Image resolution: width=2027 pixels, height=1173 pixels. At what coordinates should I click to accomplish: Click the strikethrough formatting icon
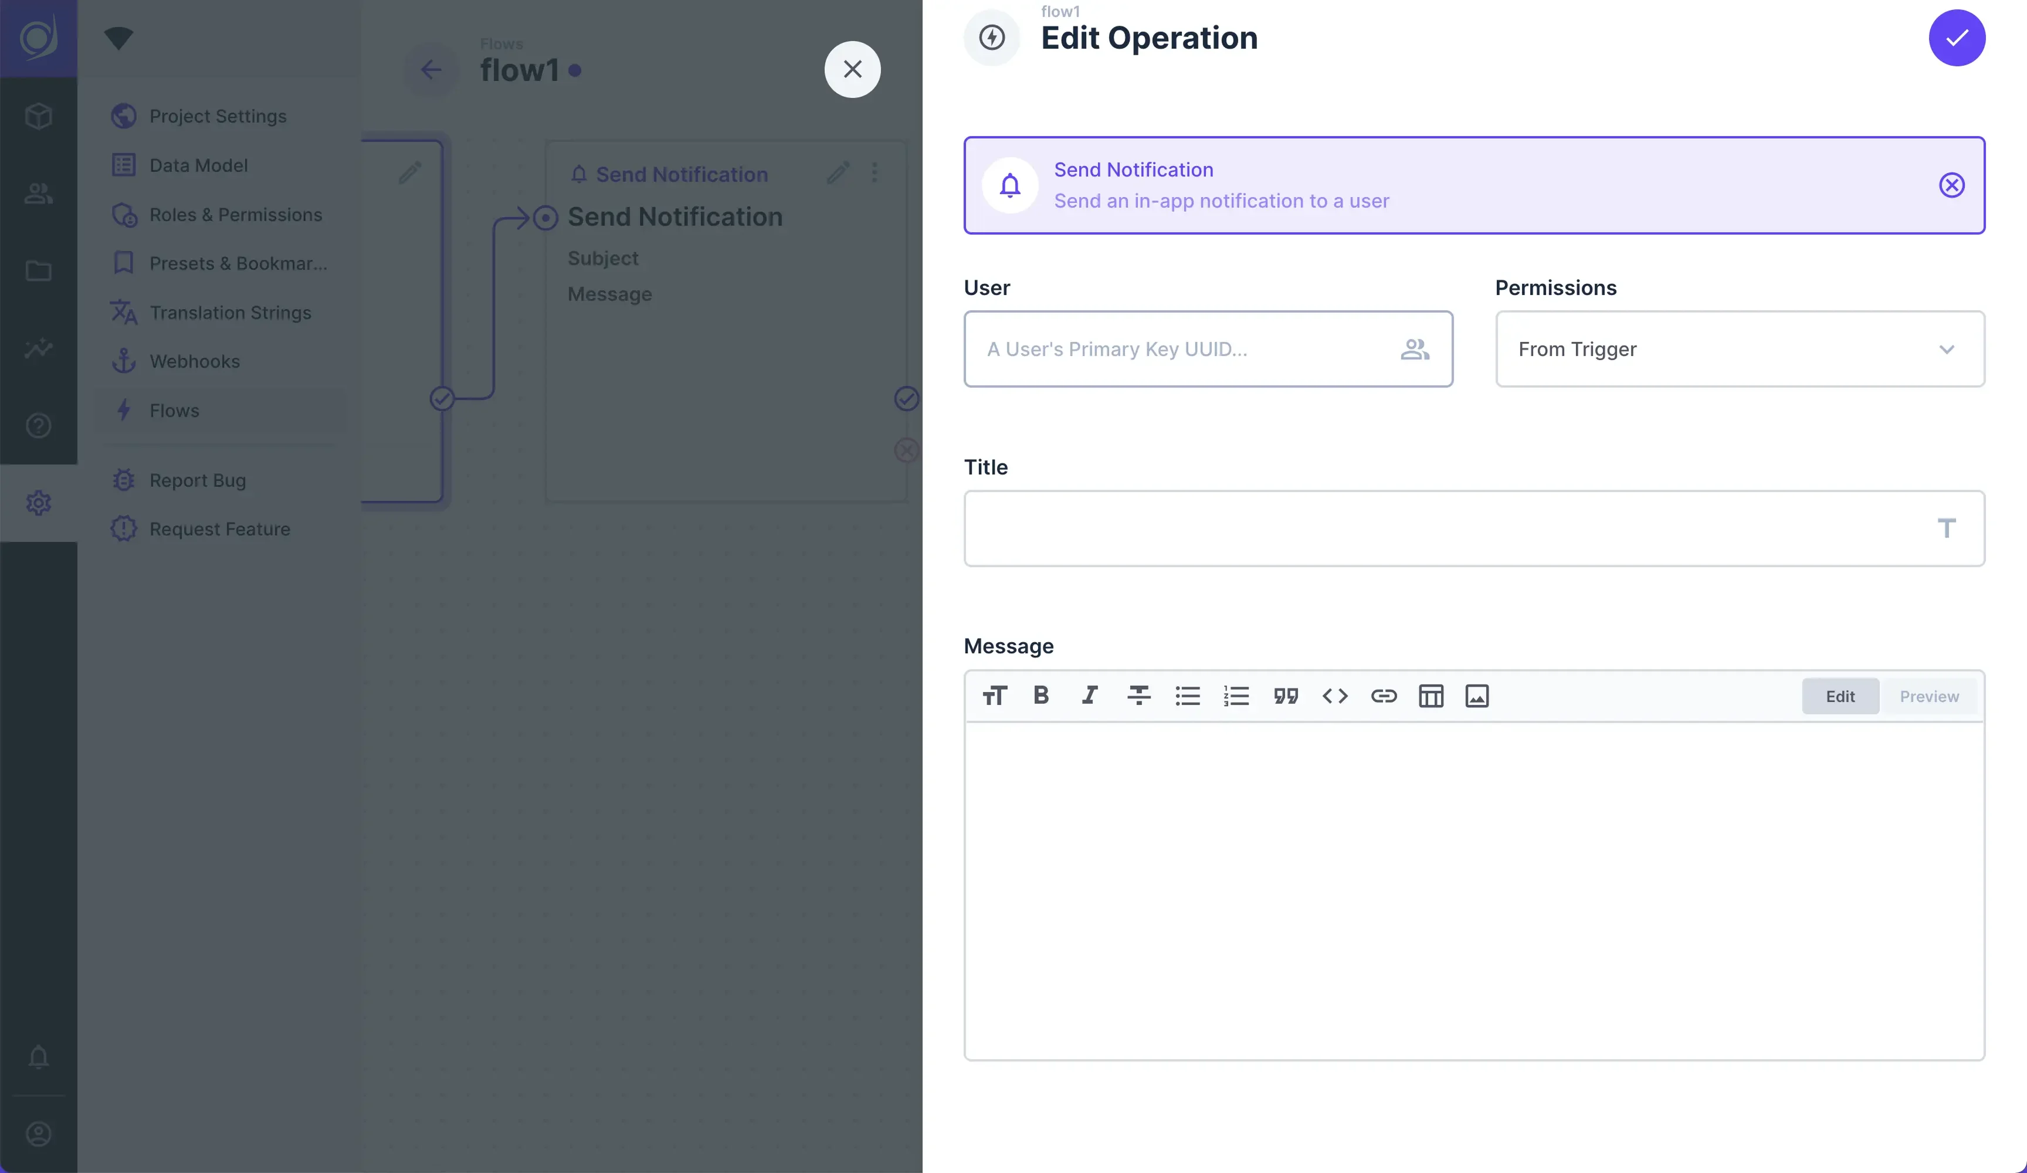(x=1138, y=696)
